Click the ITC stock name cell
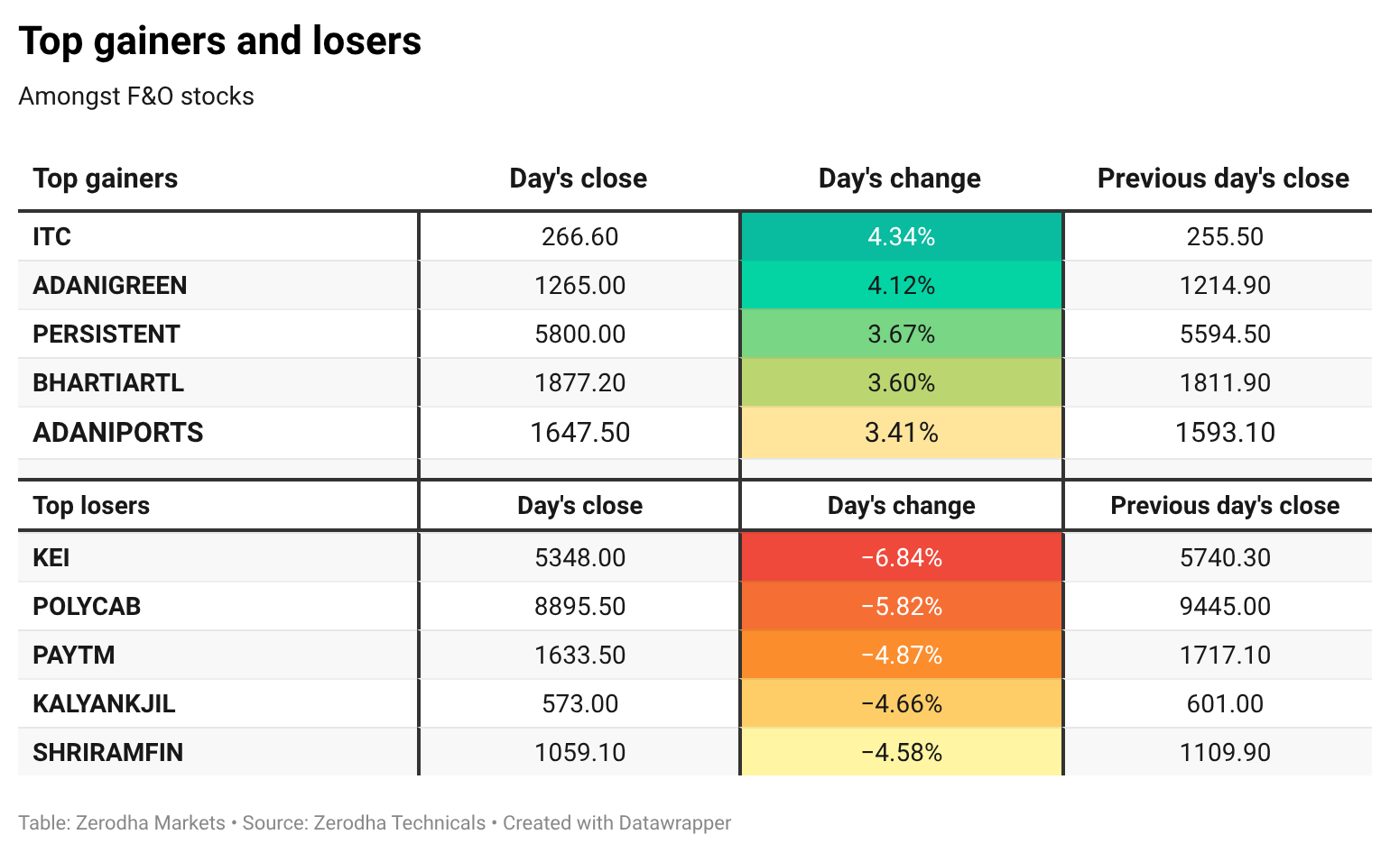Image resolution: width=1390 pixels, height=853 pixels. coord(218,237)
